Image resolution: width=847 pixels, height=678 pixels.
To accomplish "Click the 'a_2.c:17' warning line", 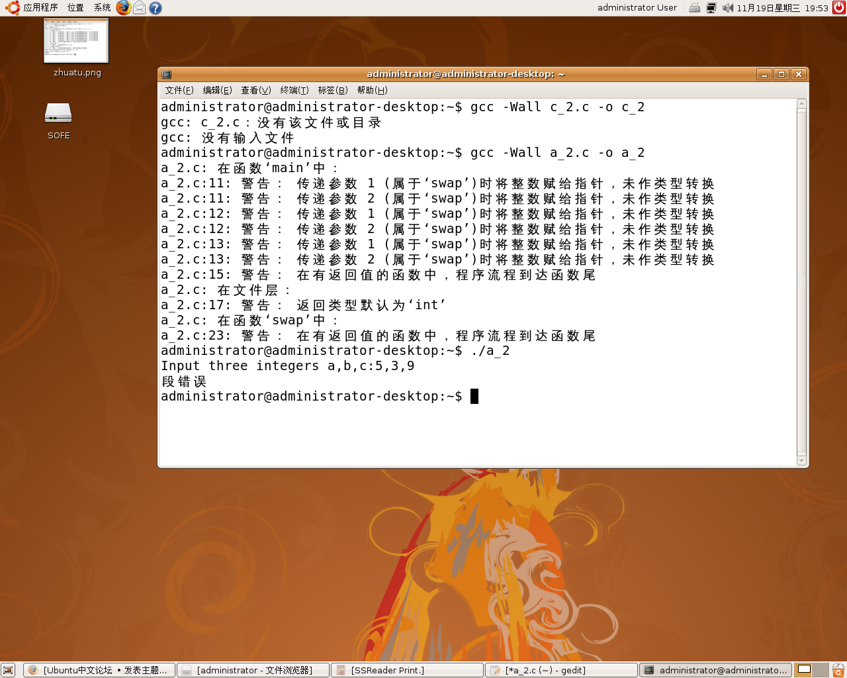I will [304, 305].
